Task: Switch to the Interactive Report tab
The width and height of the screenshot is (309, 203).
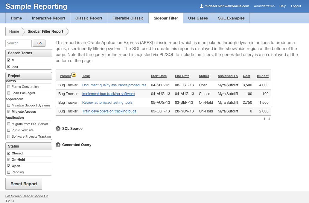Action: click(48, 18)
